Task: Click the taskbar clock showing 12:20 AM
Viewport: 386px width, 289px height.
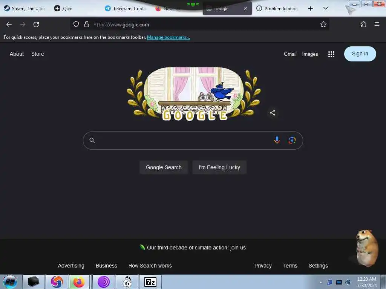Action: (366, 282)
